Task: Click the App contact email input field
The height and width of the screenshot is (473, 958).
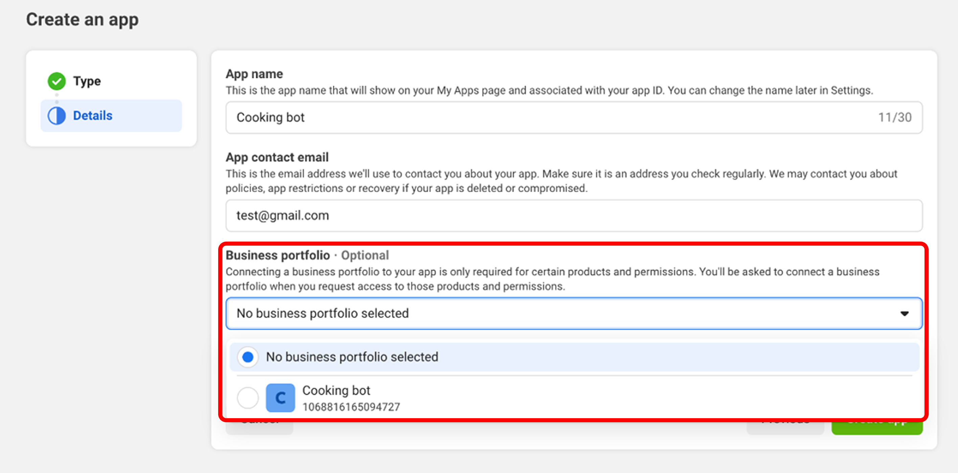Action: click(574, 216)
